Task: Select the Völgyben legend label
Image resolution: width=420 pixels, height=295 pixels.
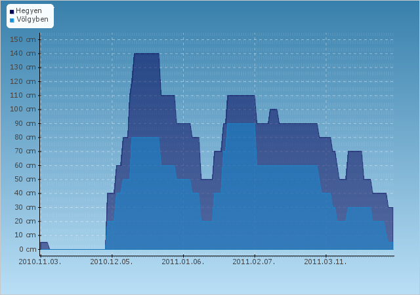Action: point(32,19)
